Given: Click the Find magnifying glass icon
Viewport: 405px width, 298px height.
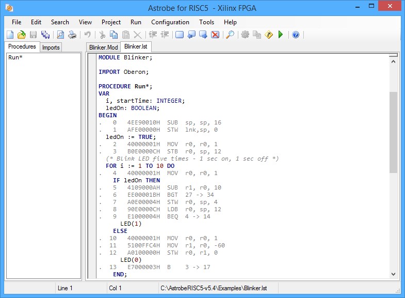Looking at the screenshot, I should point(230,35).
